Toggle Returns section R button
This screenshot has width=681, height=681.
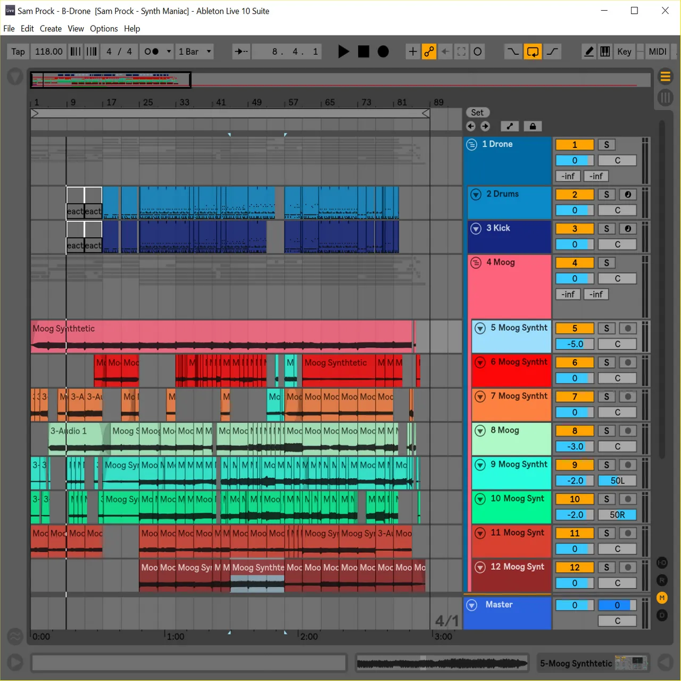(662, 580)
